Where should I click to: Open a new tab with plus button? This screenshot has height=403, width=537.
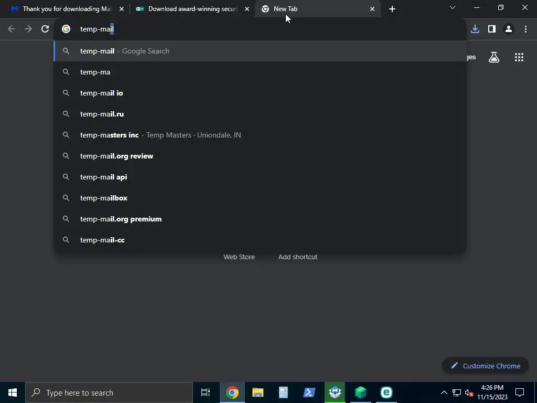pos(392,9)
